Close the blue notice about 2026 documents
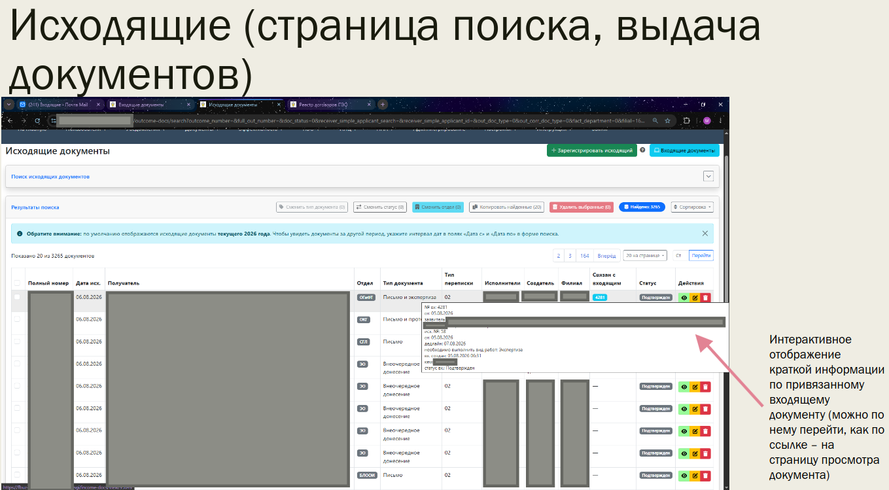Screen dimensions: 889x490 pos(705,234)
